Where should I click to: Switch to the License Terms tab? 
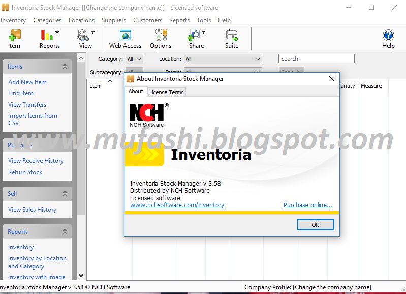(x=167, y=92)
